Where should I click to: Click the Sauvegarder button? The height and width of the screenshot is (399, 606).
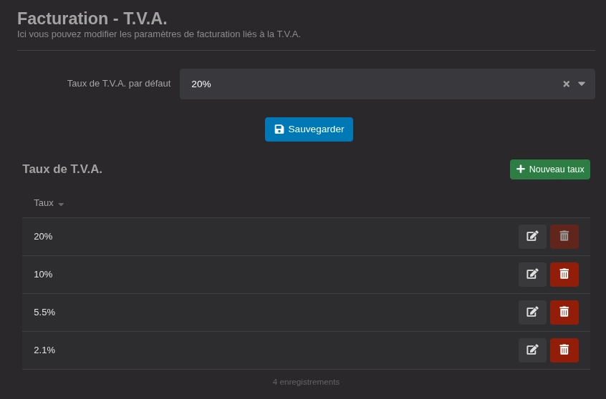(x=309, y=129)
